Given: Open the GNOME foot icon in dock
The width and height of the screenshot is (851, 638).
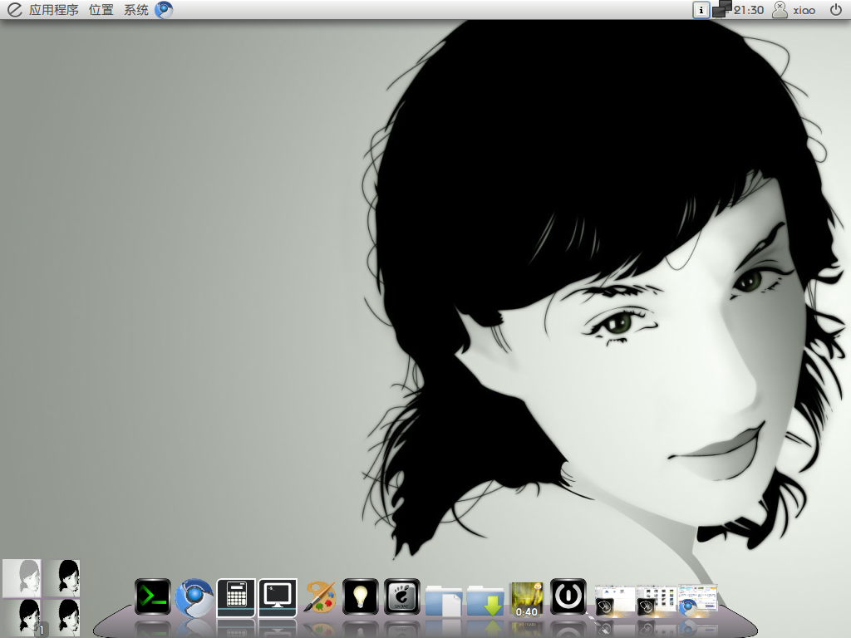Looking at the screenshot, I should [x=402, y=596].
